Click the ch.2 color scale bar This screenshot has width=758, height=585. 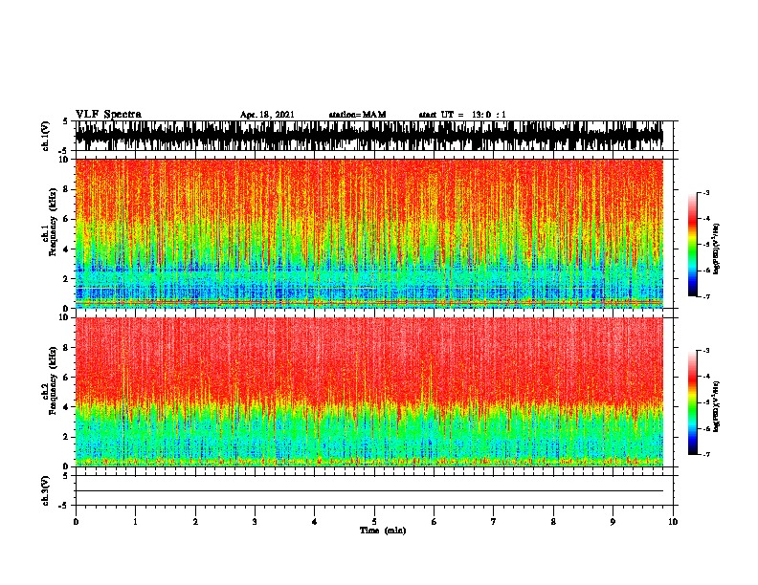pyautogui.click(x=692, y=402)
